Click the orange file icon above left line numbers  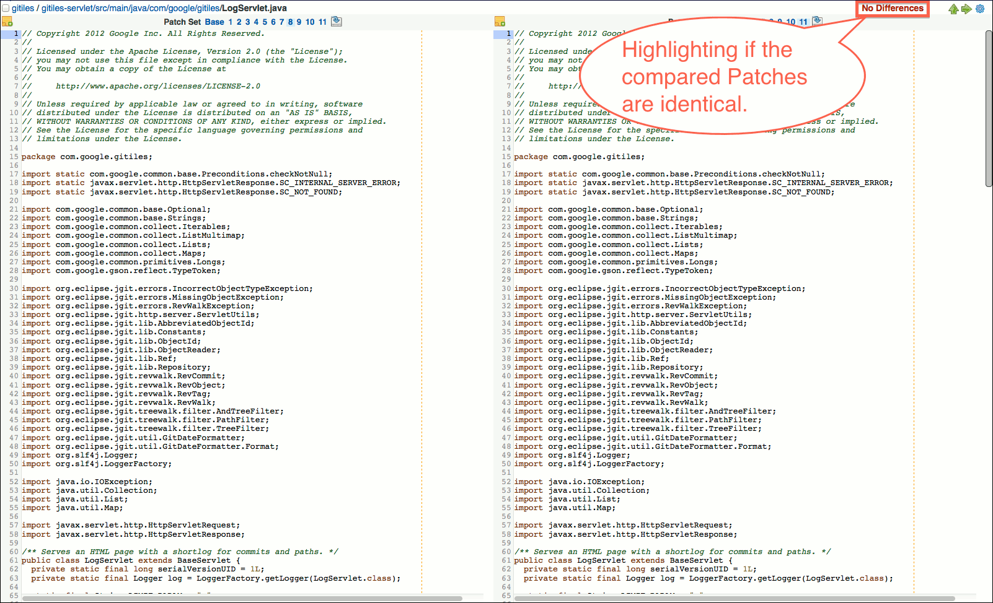(x=8, y=21)
